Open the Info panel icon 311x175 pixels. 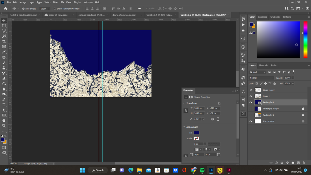pos(243,47)
